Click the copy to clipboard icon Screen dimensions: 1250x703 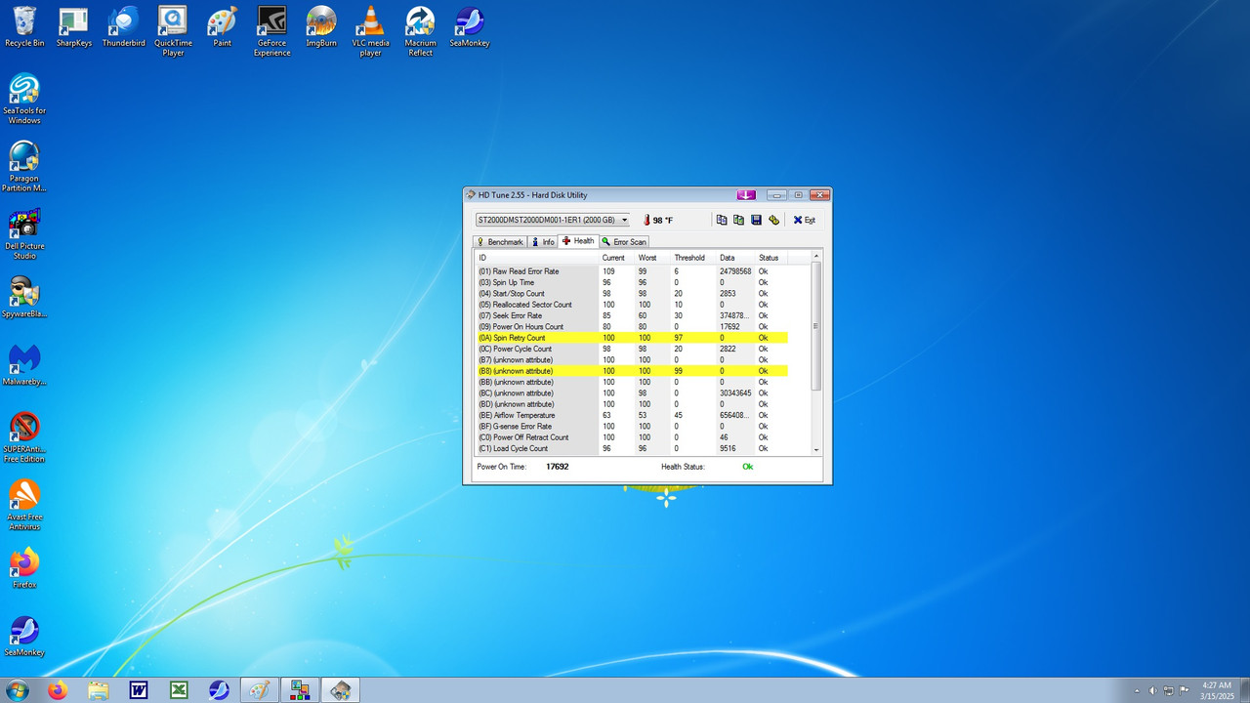click(x=722, y=221)
